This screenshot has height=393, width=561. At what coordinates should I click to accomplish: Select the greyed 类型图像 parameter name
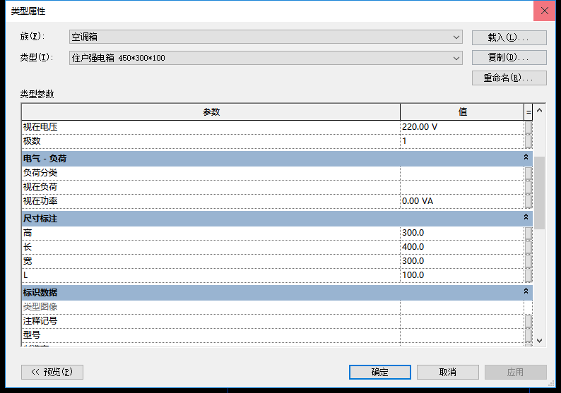point(40,307)
